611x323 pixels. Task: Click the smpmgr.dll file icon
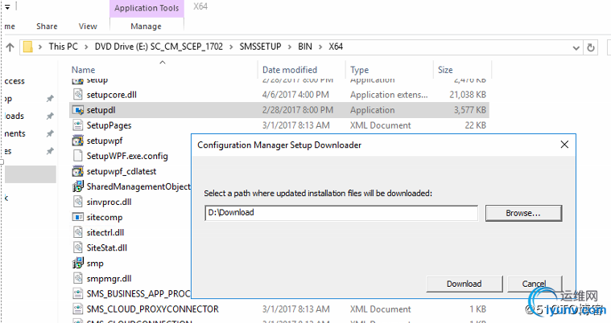click(x=78, y=279)
